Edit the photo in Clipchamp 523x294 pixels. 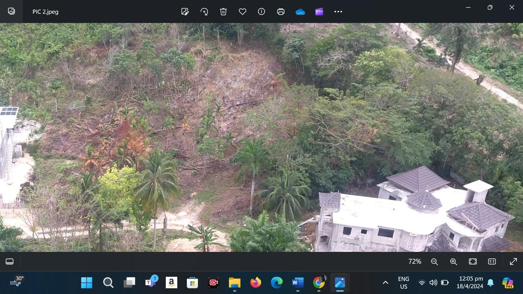319,11
